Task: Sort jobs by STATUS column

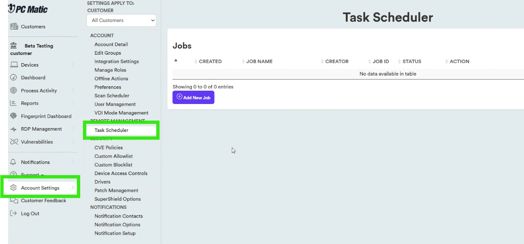Action: (412, 61)
